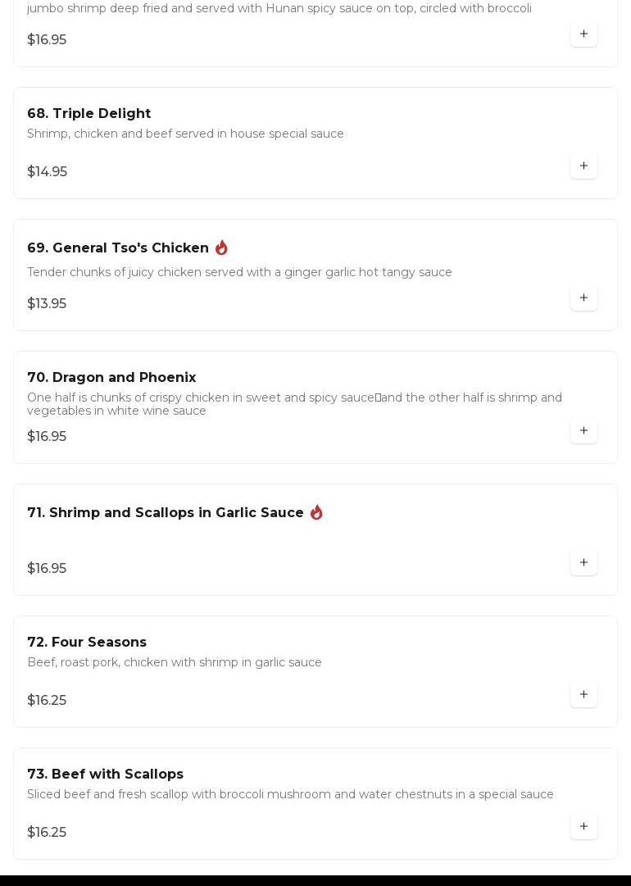Image resolution: width=631 pixels, height=886 pixels.
Task: Select the 70. Dragon and Phoenix heading
Action: 111,377
